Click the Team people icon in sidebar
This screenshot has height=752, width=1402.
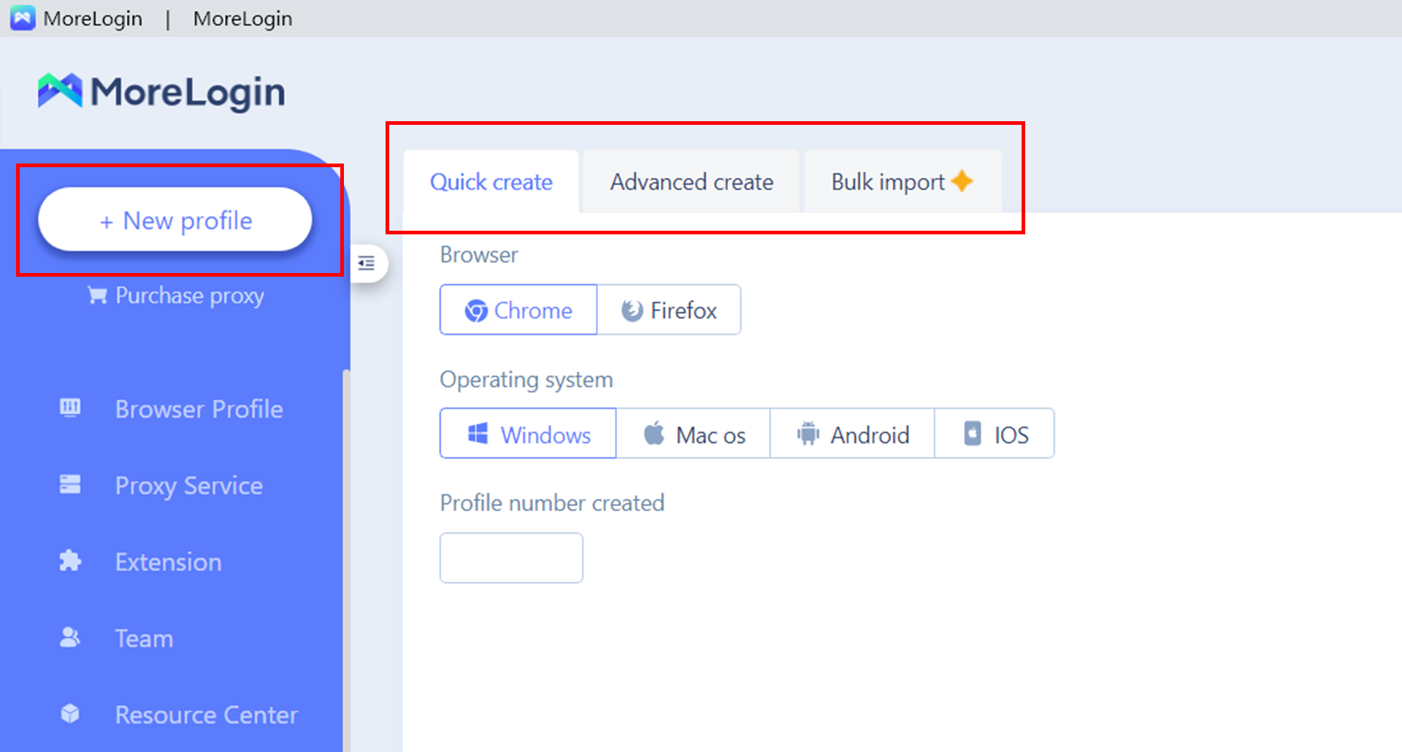[69, 637]
